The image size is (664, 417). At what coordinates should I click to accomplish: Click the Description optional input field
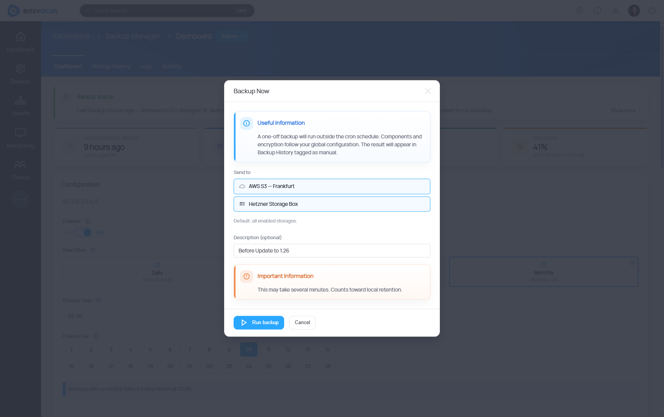click(332, 251)
